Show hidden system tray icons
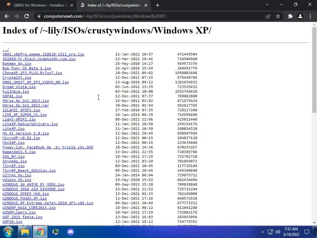 point(263,232)
